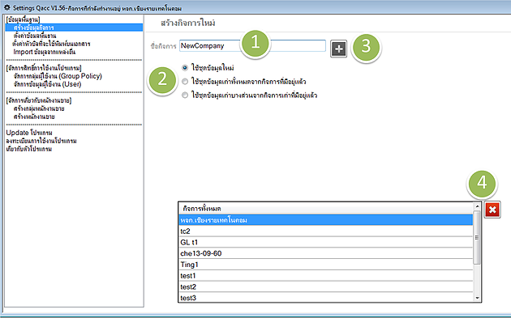Select test2 in the company list
Viewport: 511px width, 318px height.
pos(325,286)
